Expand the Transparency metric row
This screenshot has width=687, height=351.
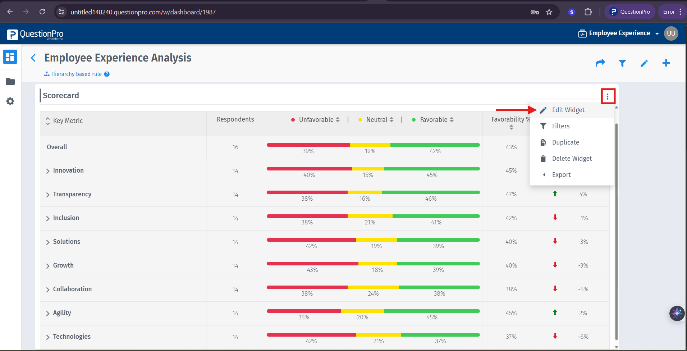coord(48,195)
